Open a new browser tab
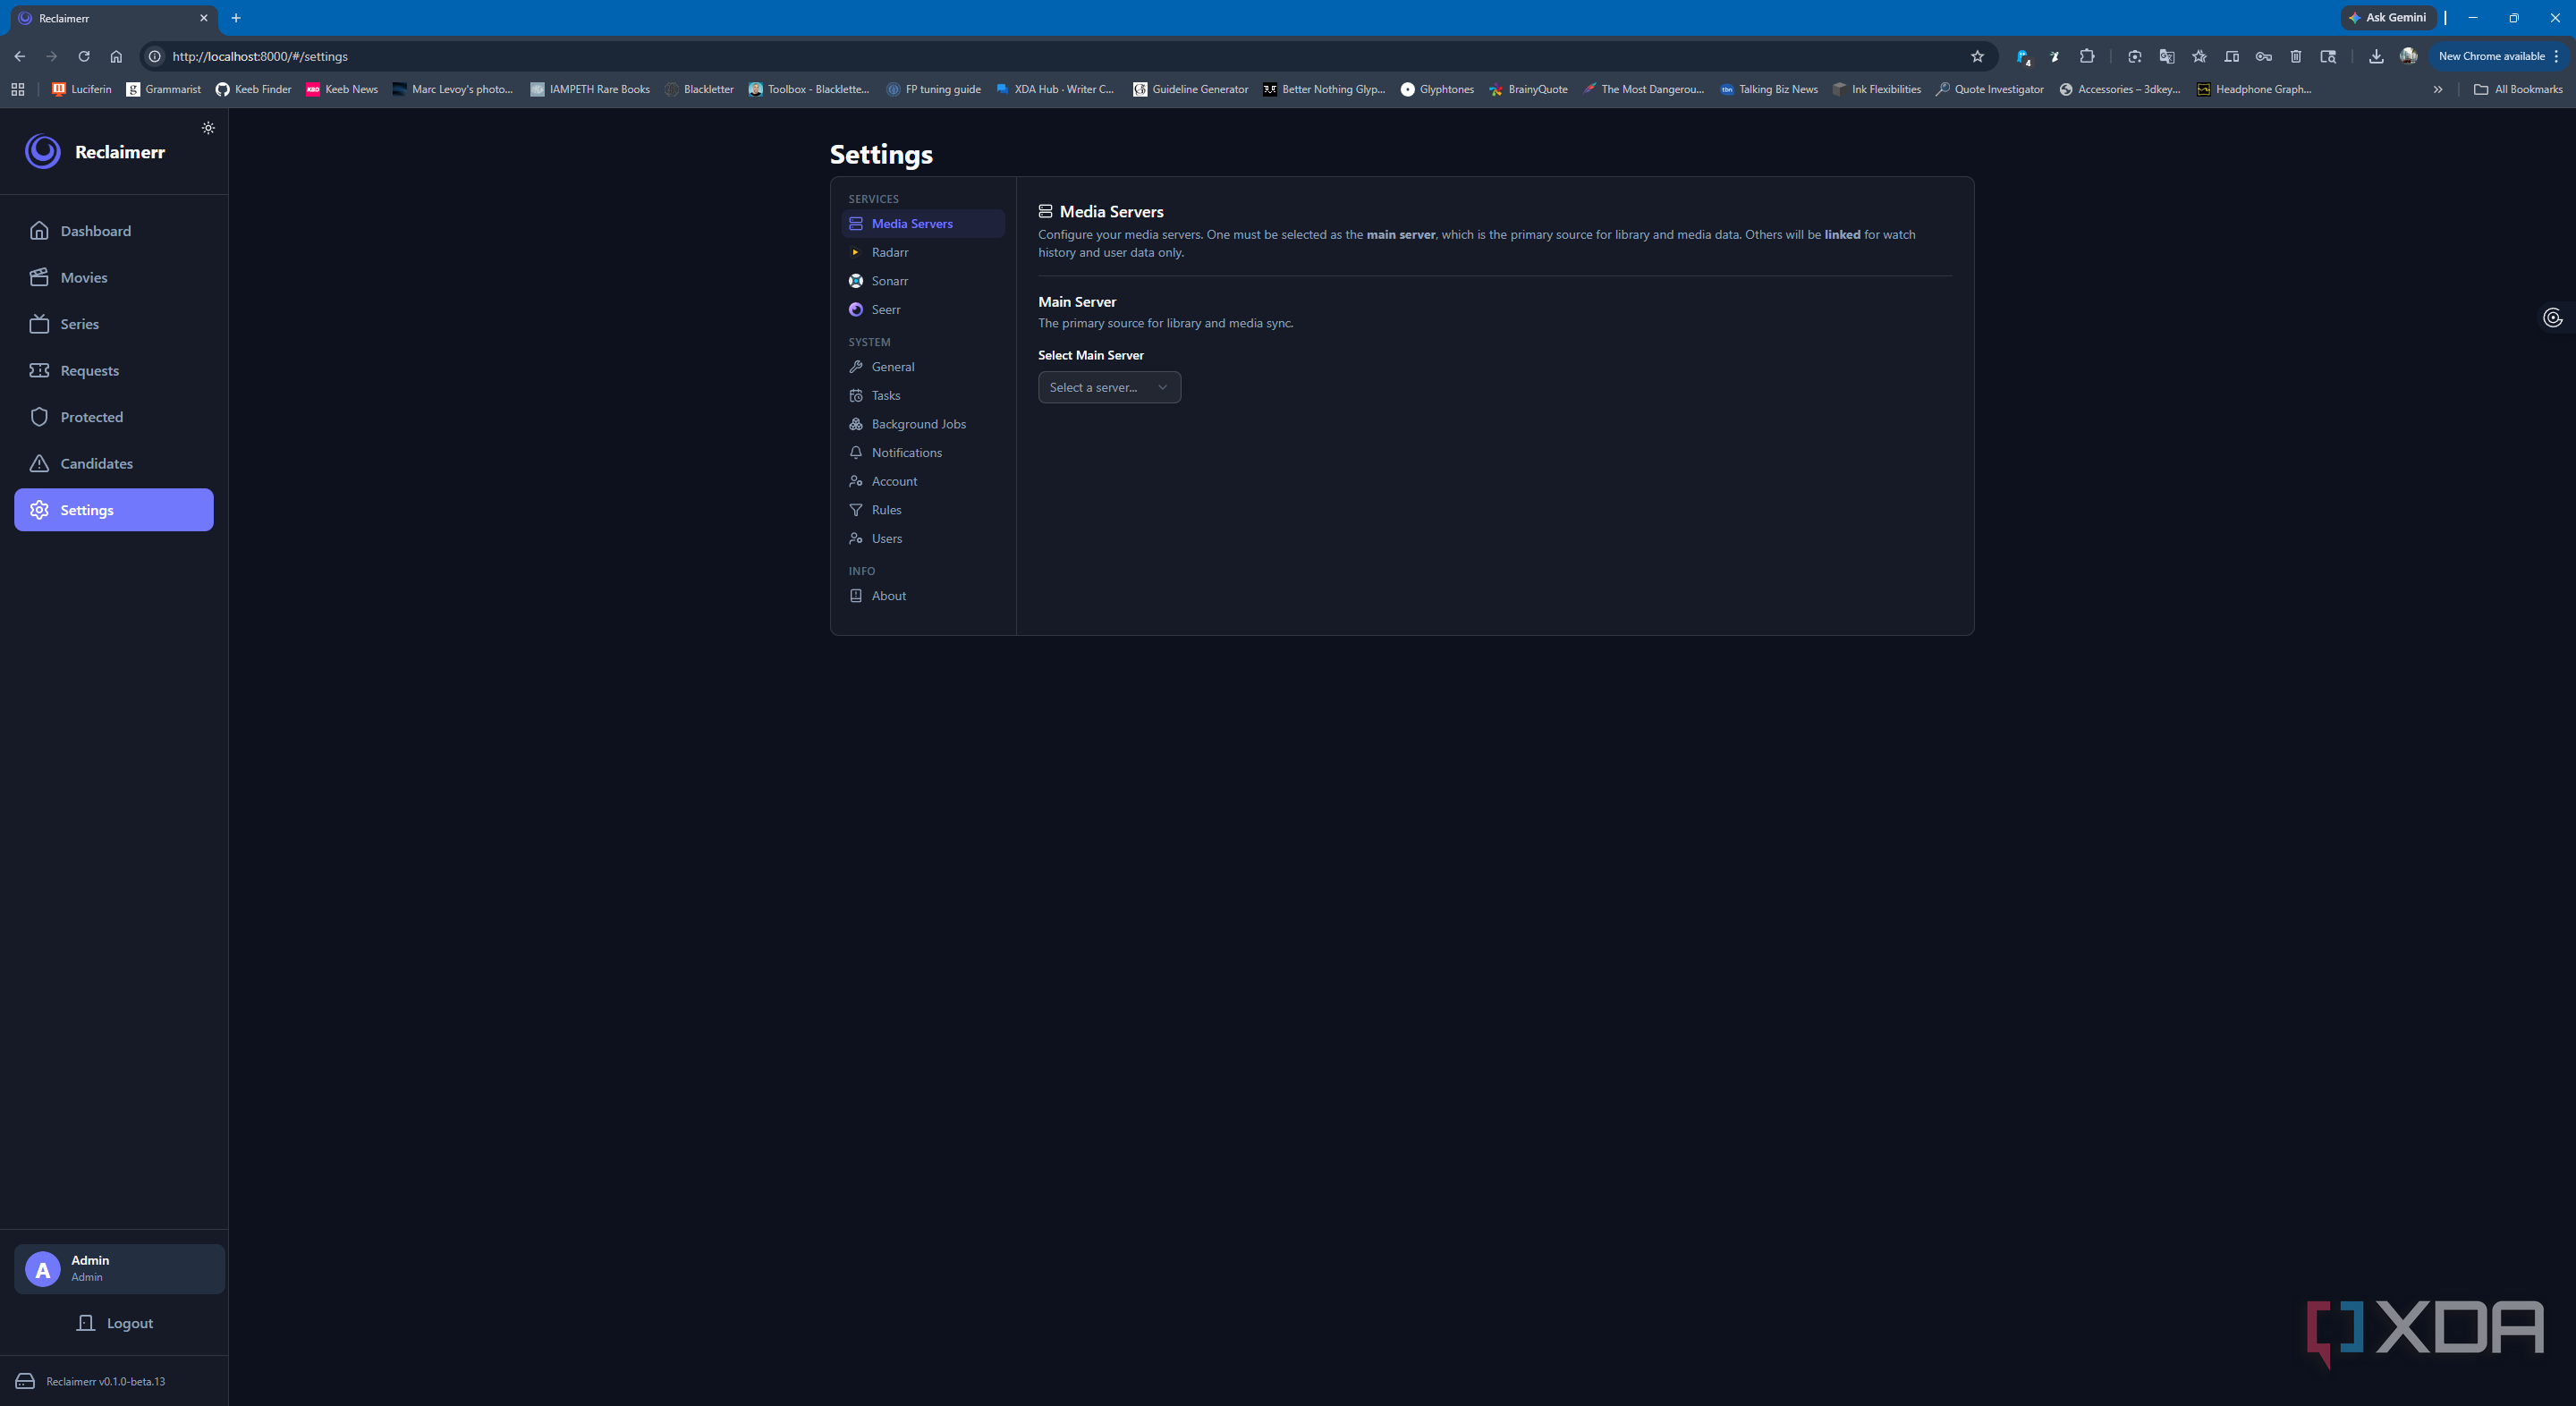 pos(236,18)
